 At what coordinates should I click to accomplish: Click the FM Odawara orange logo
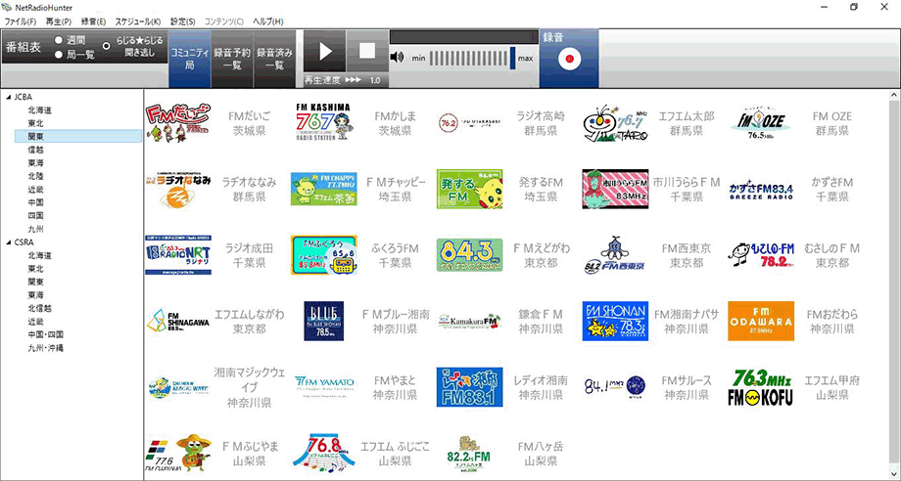[x=761, y=321]
